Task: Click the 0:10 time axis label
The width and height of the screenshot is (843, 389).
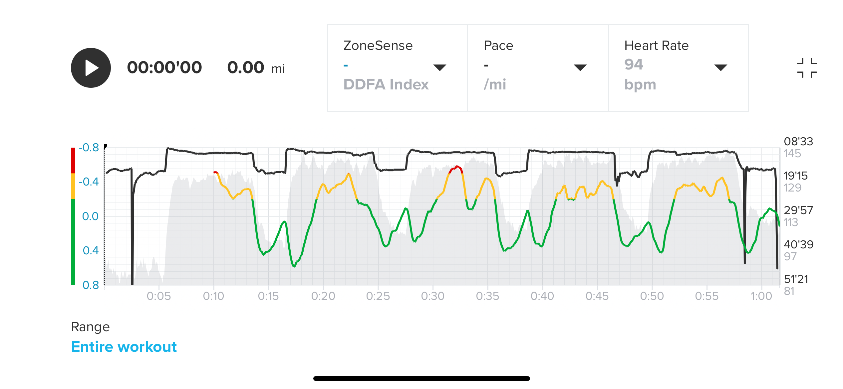Action: pos(213,296)
